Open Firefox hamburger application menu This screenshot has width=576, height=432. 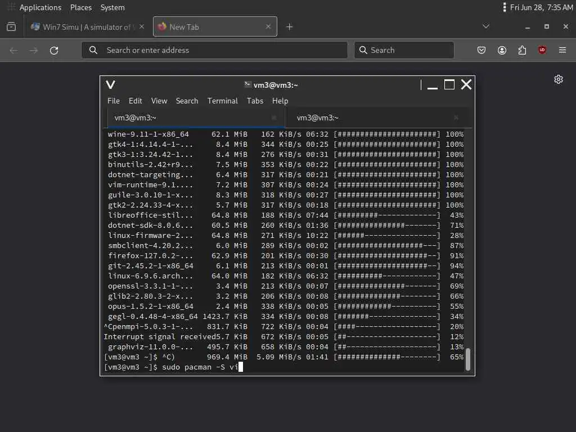pos(562,50)
